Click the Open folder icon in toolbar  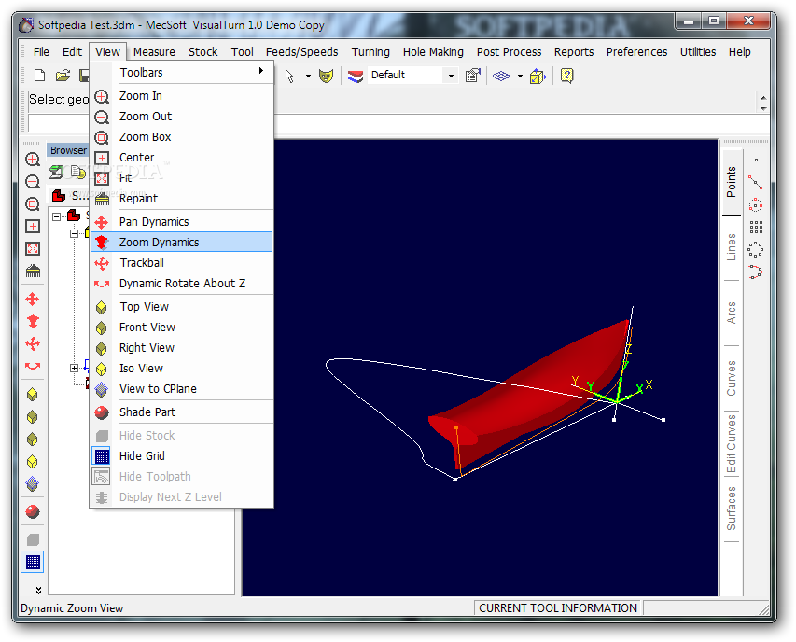point(63,76)
